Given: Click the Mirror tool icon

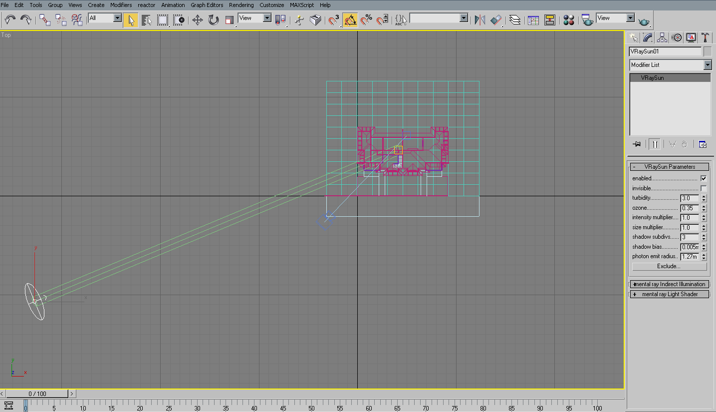Looking at the screenshot, I should pyautogui.click(x=480, y=19).
